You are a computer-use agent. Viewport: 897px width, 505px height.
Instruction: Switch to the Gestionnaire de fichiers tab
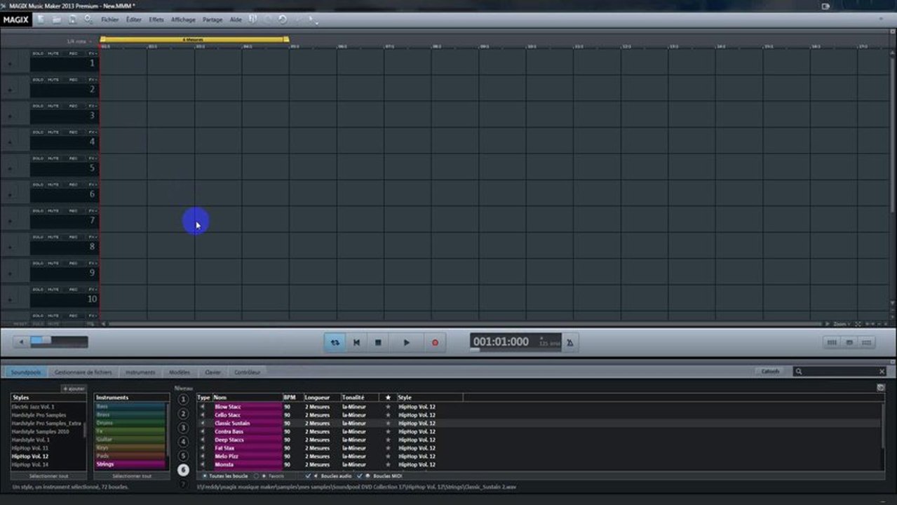[x=83, y=372]
